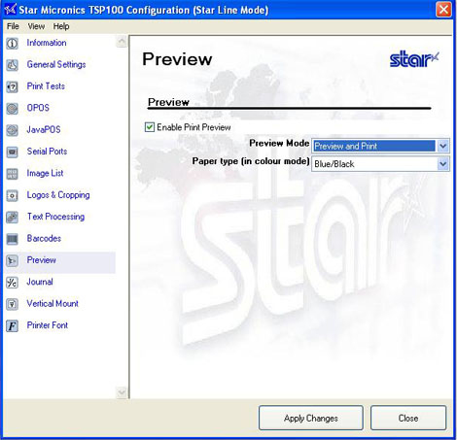Select the General Settings icon

click(13, 65)
